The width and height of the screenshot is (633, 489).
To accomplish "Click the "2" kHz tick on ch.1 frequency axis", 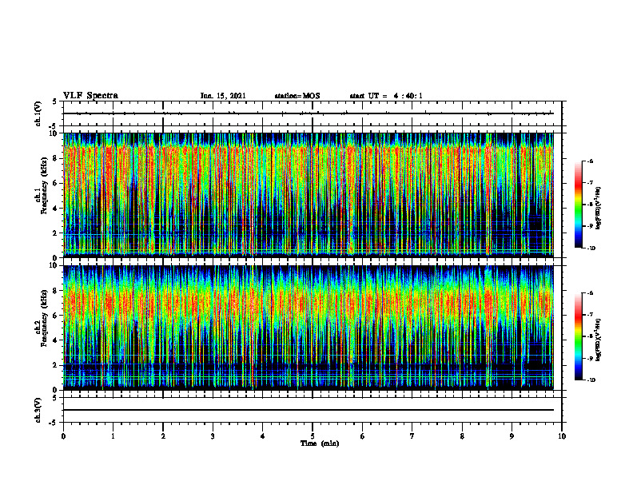I will pos(56,233).
